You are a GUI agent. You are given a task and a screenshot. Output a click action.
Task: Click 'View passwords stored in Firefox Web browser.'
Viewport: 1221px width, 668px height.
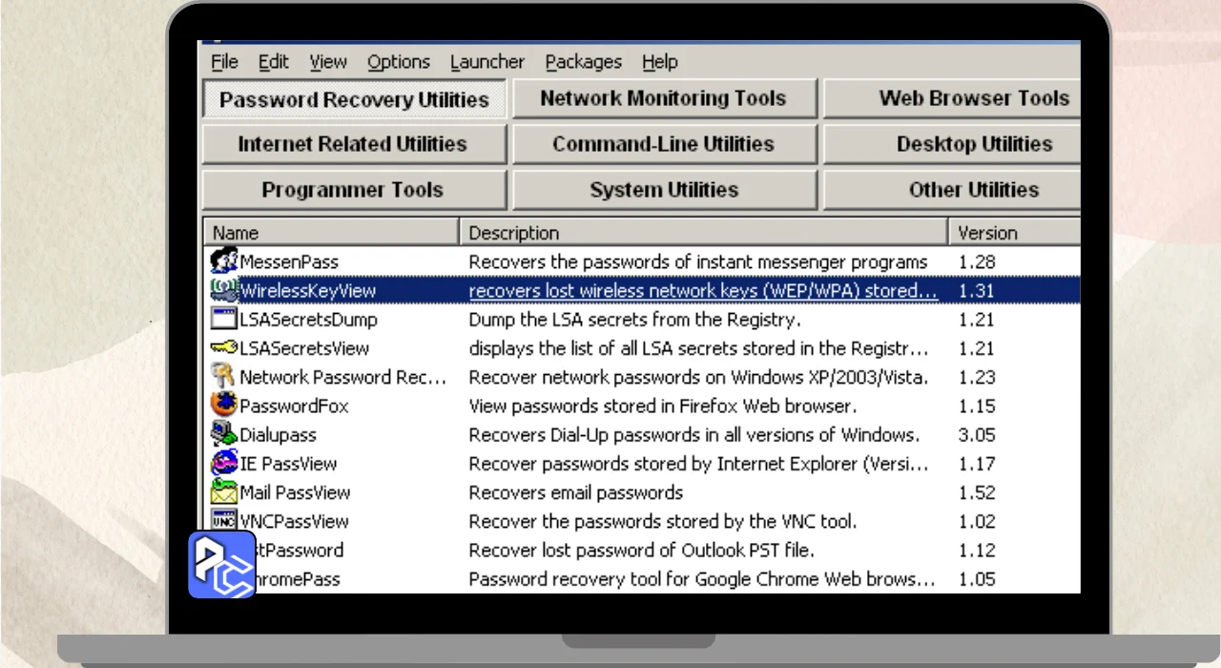pyautogui.click(x=662, y=406)
